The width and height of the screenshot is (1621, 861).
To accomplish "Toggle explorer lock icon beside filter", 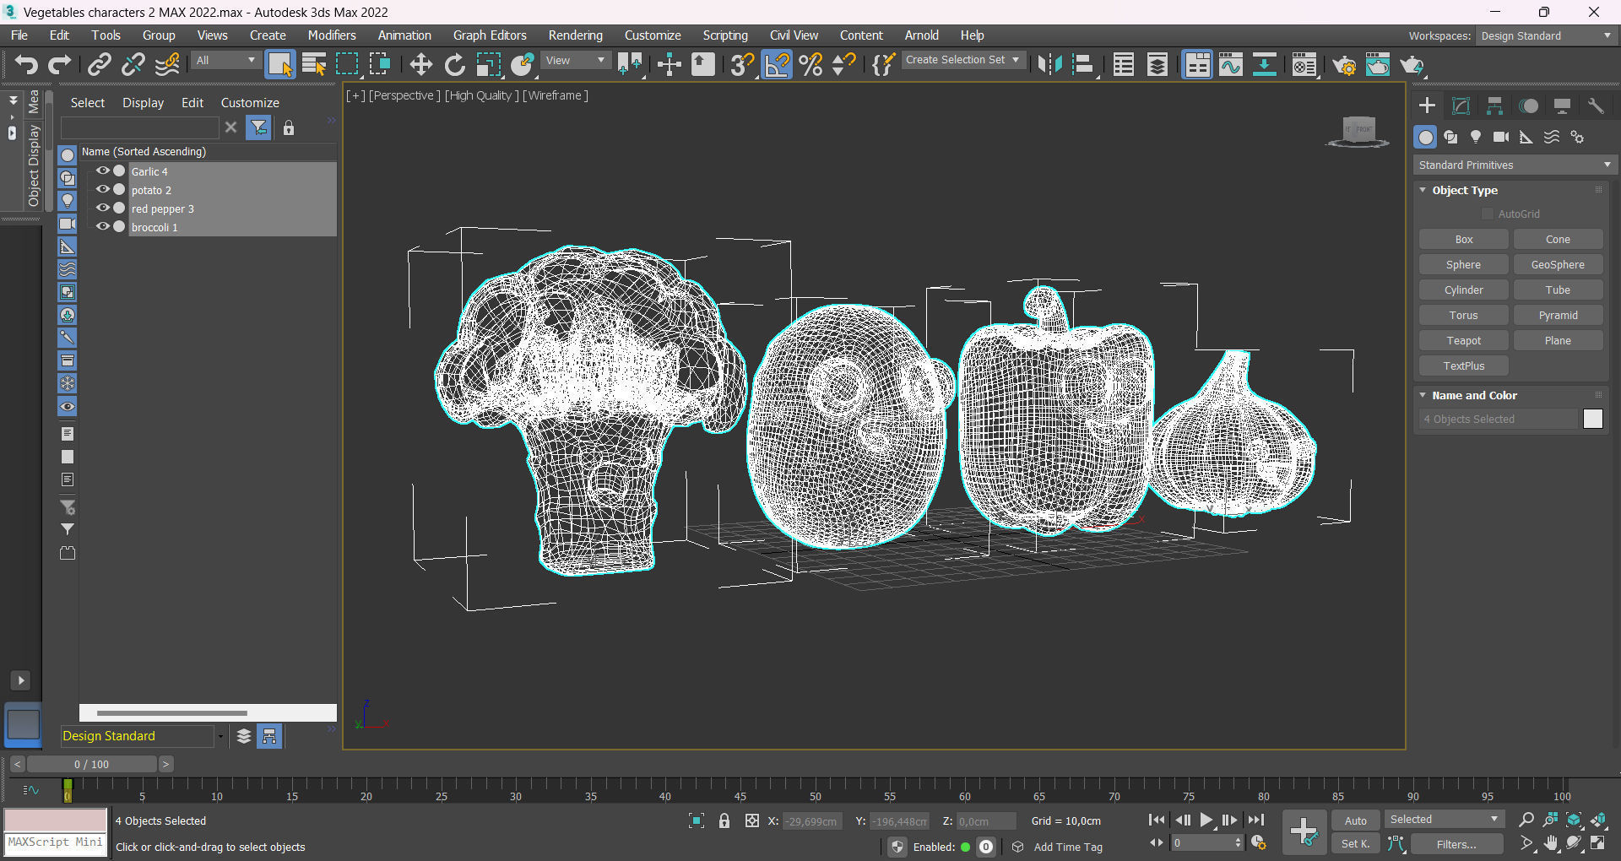I will pos(289,128).
